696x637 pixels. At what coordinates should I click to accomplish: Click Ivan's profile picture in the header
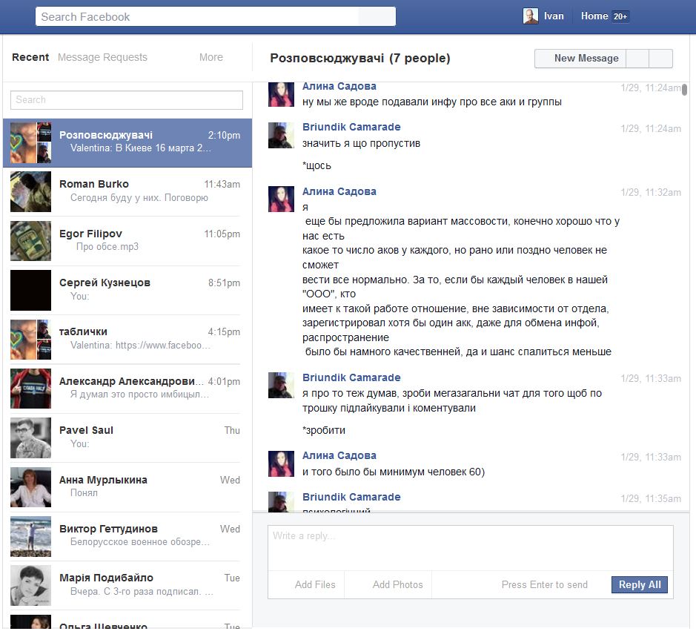tap(531, 16)
